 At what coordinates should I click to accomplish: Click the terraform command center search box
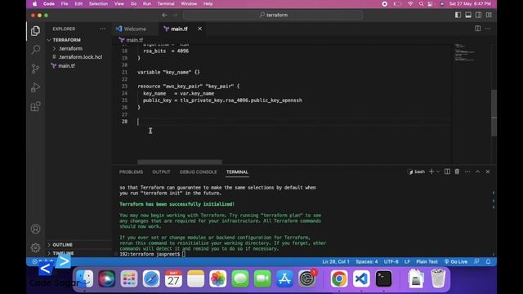tap(273, 15)
